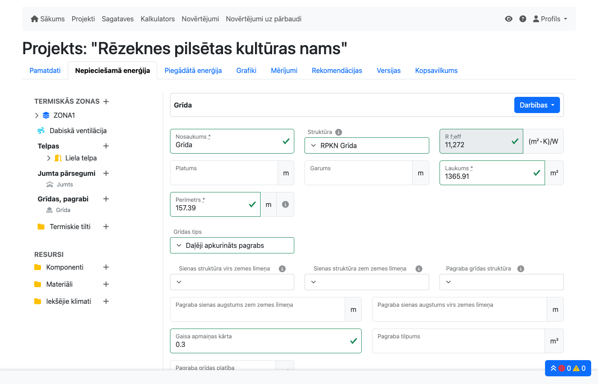Click the scroll-to-top arrow near error badge
The height and width of the screenshot is (384, 598).
point(553,368)
